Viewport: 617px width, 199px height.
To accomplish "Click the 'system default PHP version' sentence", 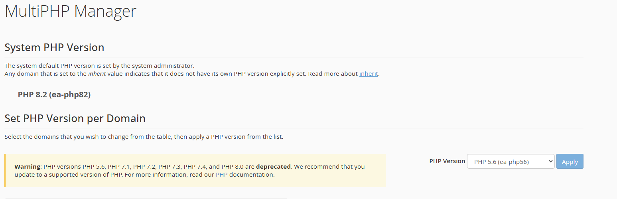I will 99,66.
